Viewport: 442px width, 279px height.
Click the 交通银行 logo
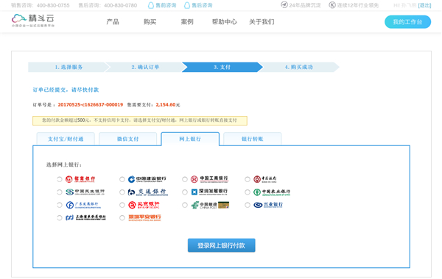coord(148,192)
